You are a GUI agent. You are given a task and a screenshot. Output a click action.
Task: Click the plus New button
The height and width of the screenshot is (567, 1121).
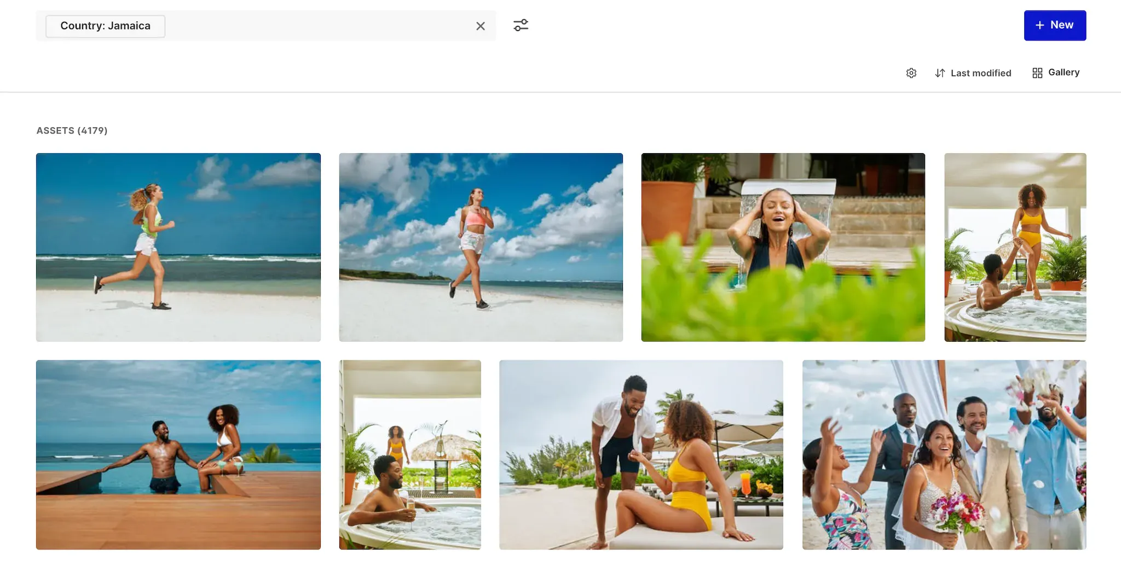[1055, 25]
